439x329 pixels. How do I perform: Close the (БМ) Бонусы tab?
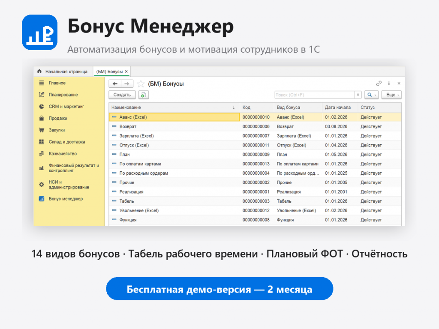[126, 72]
